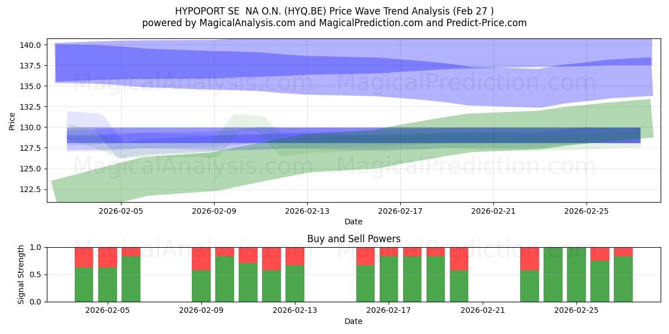Click the 132.5 price axis tick

[x=31, y=106]
